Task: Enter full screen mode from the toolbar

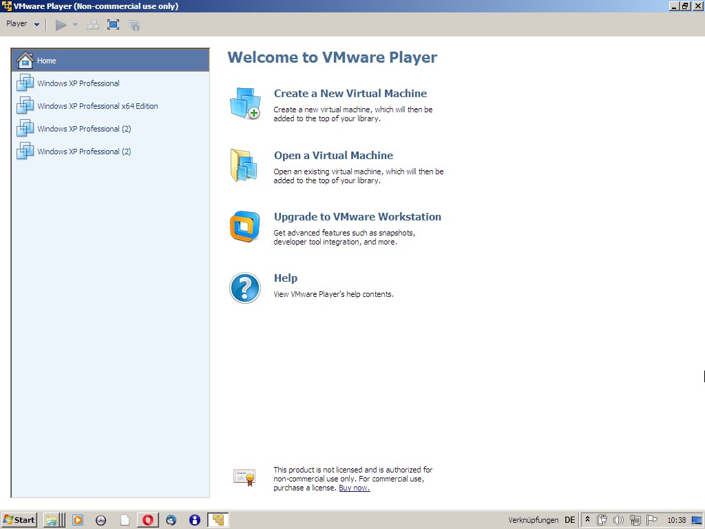Action: pyautogui.click(x=114, y=25)
